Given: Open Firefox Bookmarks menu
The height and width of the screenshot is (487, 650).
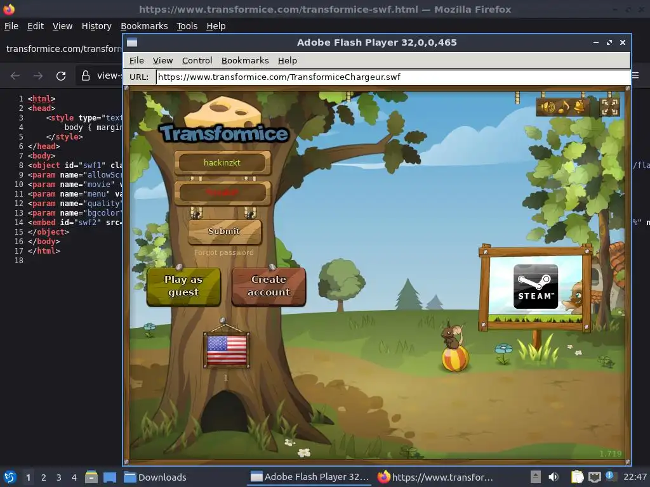Looking at the screenshot, I should click(144, 26).
